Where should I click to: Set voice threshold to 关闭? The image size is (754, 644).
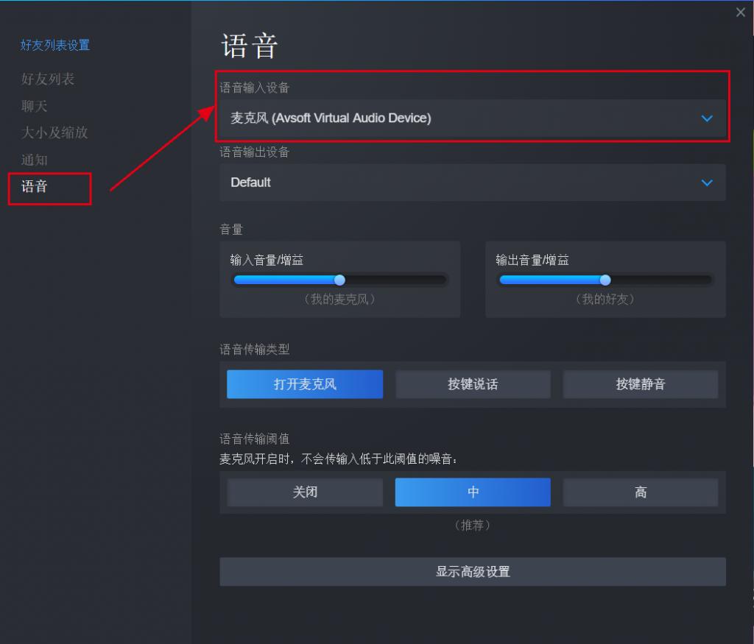304,492
